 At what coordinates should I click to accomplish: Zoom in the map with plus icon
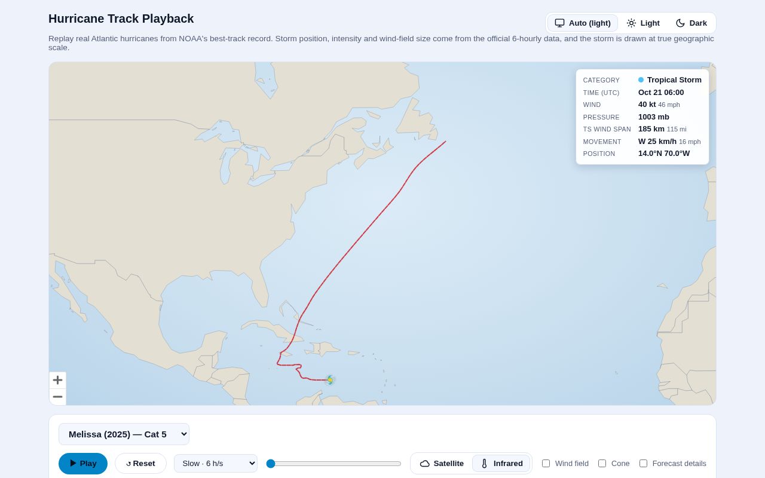click(57, 380)
